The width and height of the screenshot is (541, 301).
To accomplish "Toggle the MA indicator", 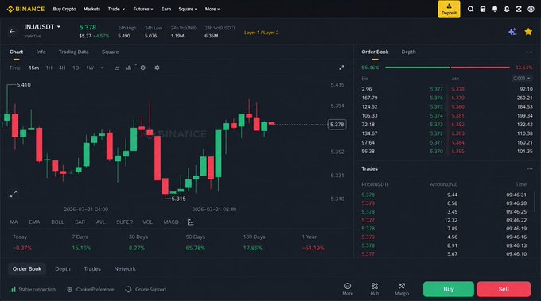I will pyautogui.click(x=14, y=222).
